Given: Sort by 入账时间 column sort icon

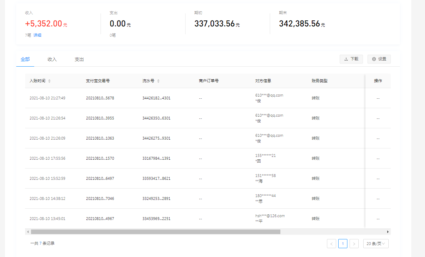Looking at the screenshot, I should pyautogui.click(x=49, y=81).
